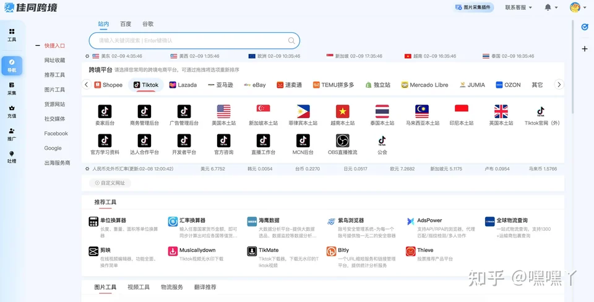Select the 亚马逊 platform tab
Viewport: 594px width, 302px height.
pos(220,85)
